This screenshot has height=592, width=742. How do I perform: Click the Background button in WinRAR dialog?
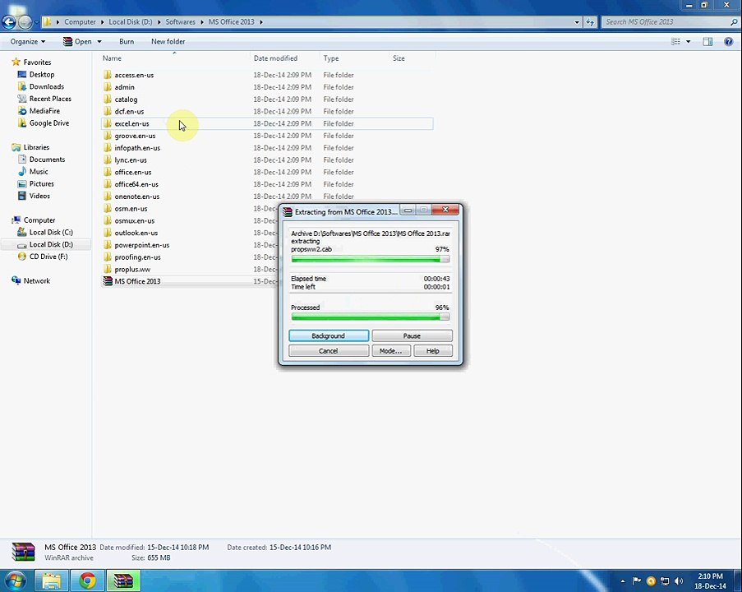coord(329,335)
